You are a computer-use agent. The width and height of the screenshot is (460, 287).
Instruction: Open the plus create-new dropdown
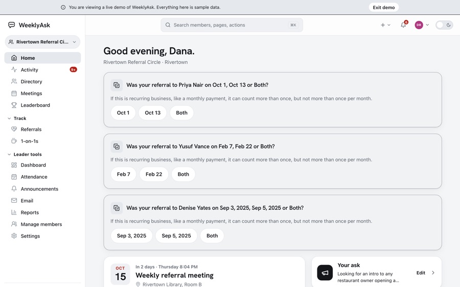(x=385, y=25)
